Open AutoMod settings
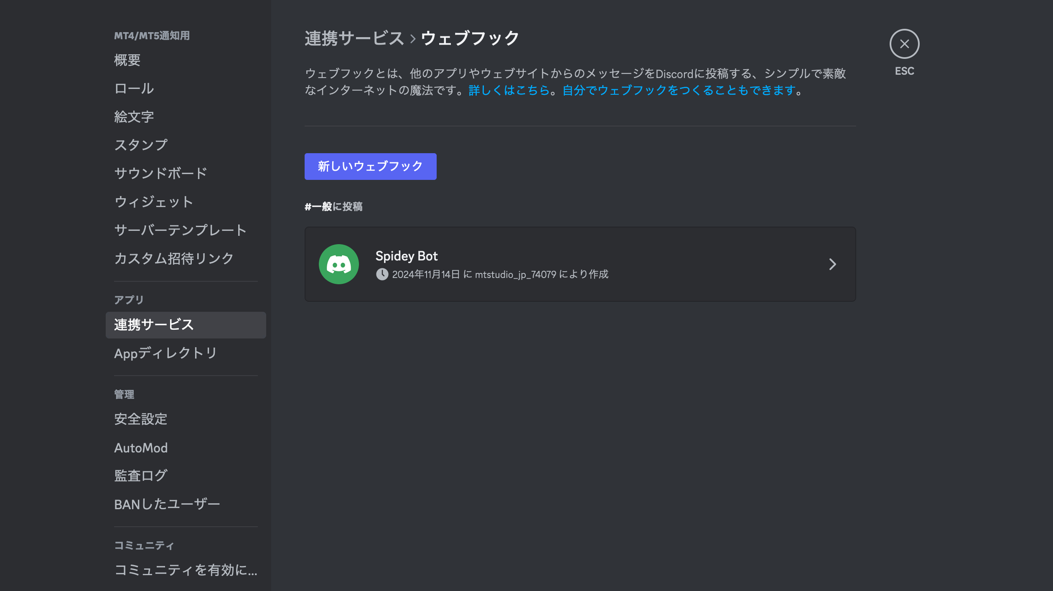 (x=141, y=447)
